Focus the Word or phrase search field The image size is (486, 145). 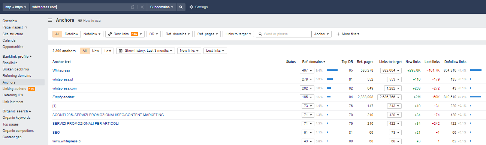pos(284,34)
